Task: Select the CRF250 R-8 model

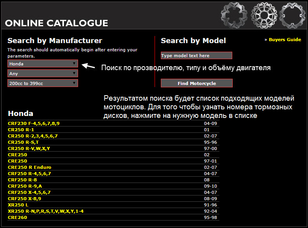Action: 22,180
